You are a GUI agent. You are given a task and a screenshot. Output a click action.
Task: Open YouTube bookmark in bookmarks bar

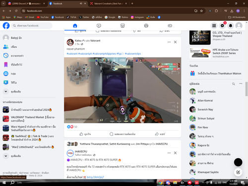[43, 17]
